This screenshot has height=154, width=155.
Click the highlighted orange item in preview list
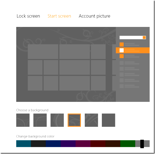pos(133,50)
